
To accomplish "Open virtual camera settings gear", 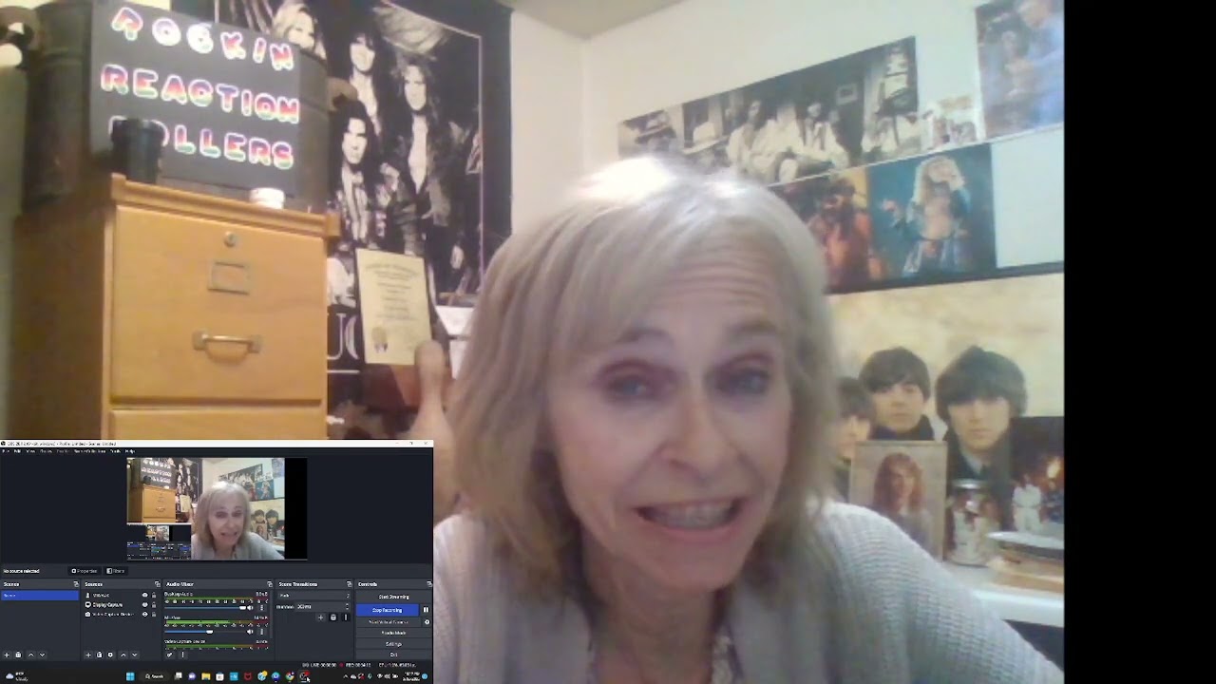I will (x=427, y=622).
